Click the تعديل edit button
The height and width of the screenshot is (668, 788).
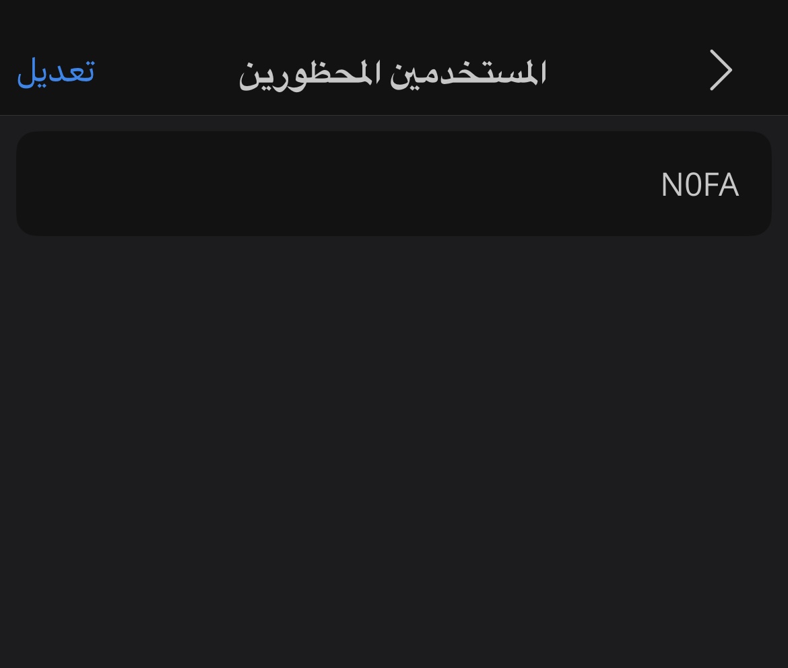pyautogui.click(x=55, y=71)
